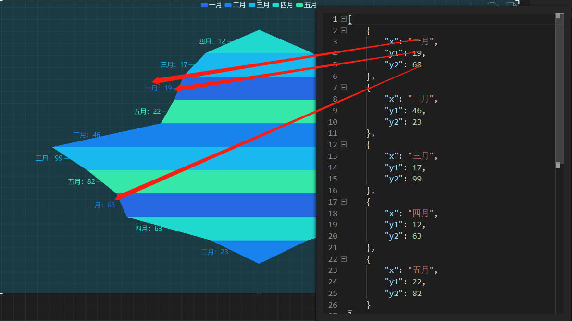Click the 二月: 46 chart label

tap(87, 135)
